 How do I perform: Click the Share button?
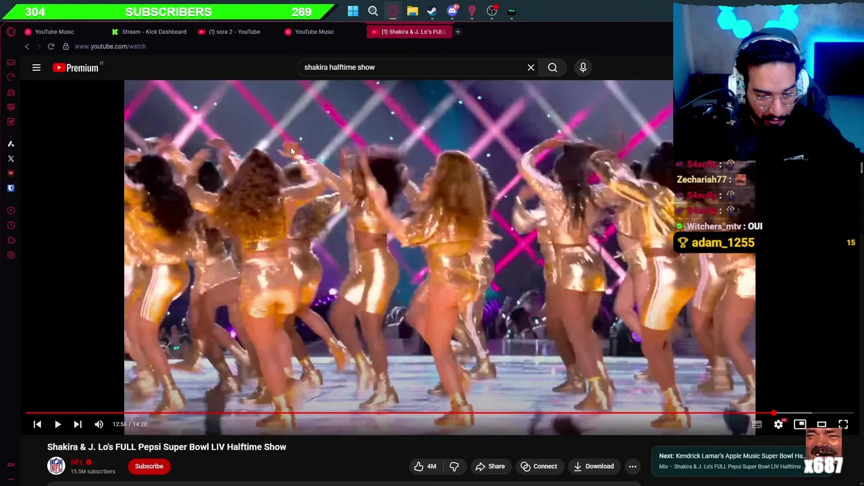pos(490,466)
